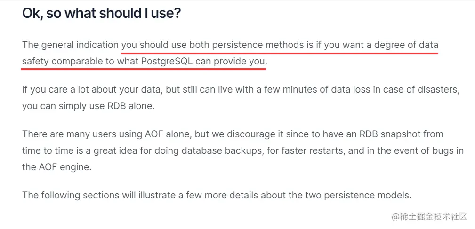Click the words "The general indication"
The width and height of the screenshot is (475, 229).
pyautogui.click(x=70, y=45)
